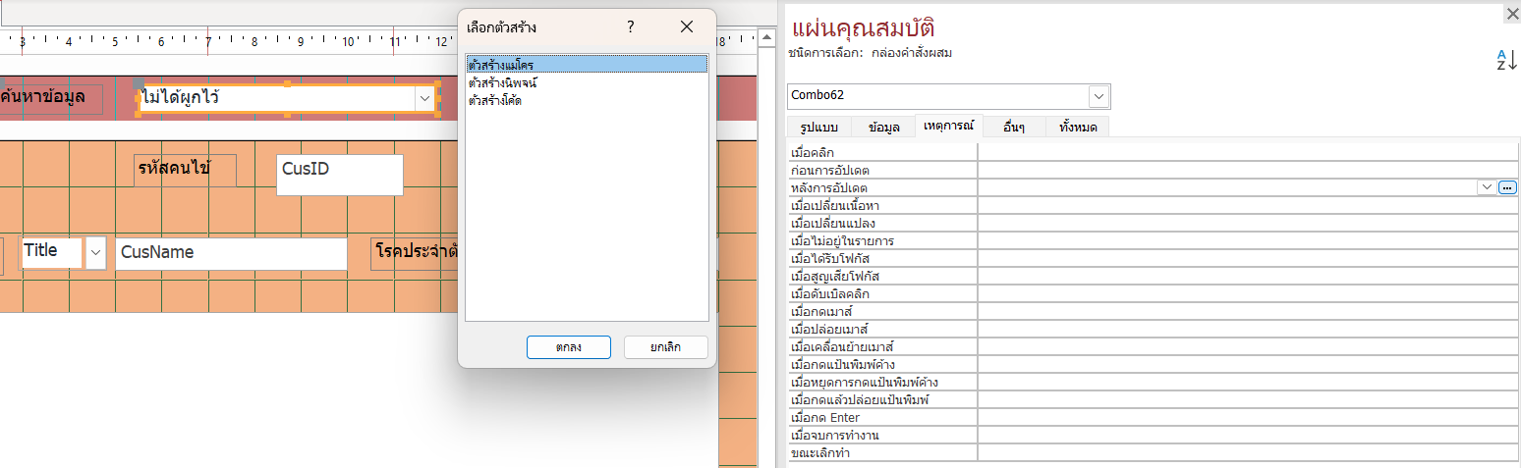
Task: Click the CusID text box
Action: (339, 175)
